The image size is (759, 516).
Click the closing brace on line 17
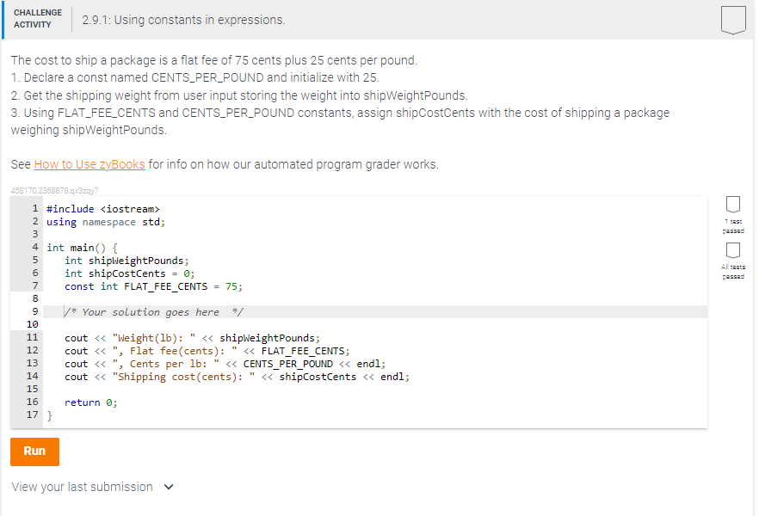[49, 415]
